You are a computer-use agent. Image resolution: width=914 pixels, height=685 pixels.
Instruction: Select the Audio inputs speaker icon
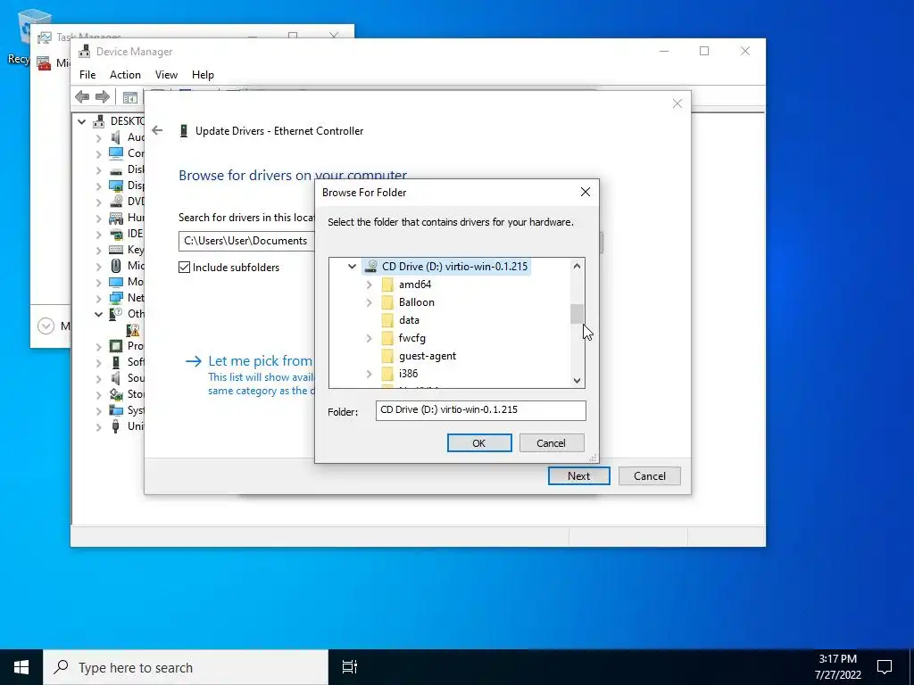point(116,137)
